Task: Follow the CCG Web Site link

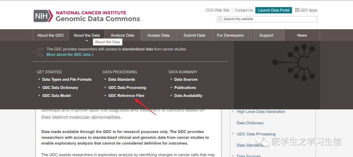Action: click(218, 10)
